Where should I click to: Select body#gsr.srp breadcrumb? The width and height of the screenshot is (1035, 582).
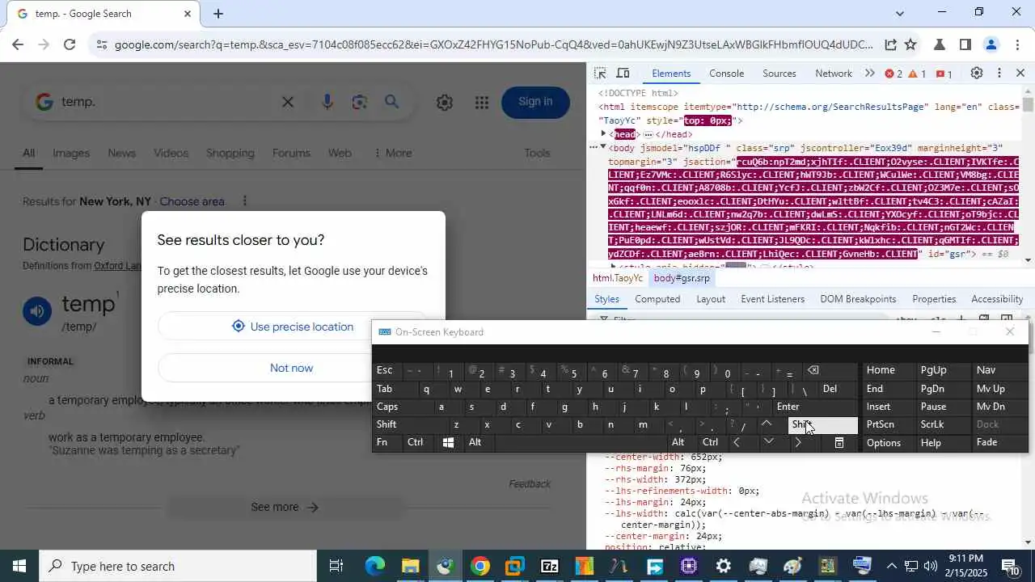682,278
